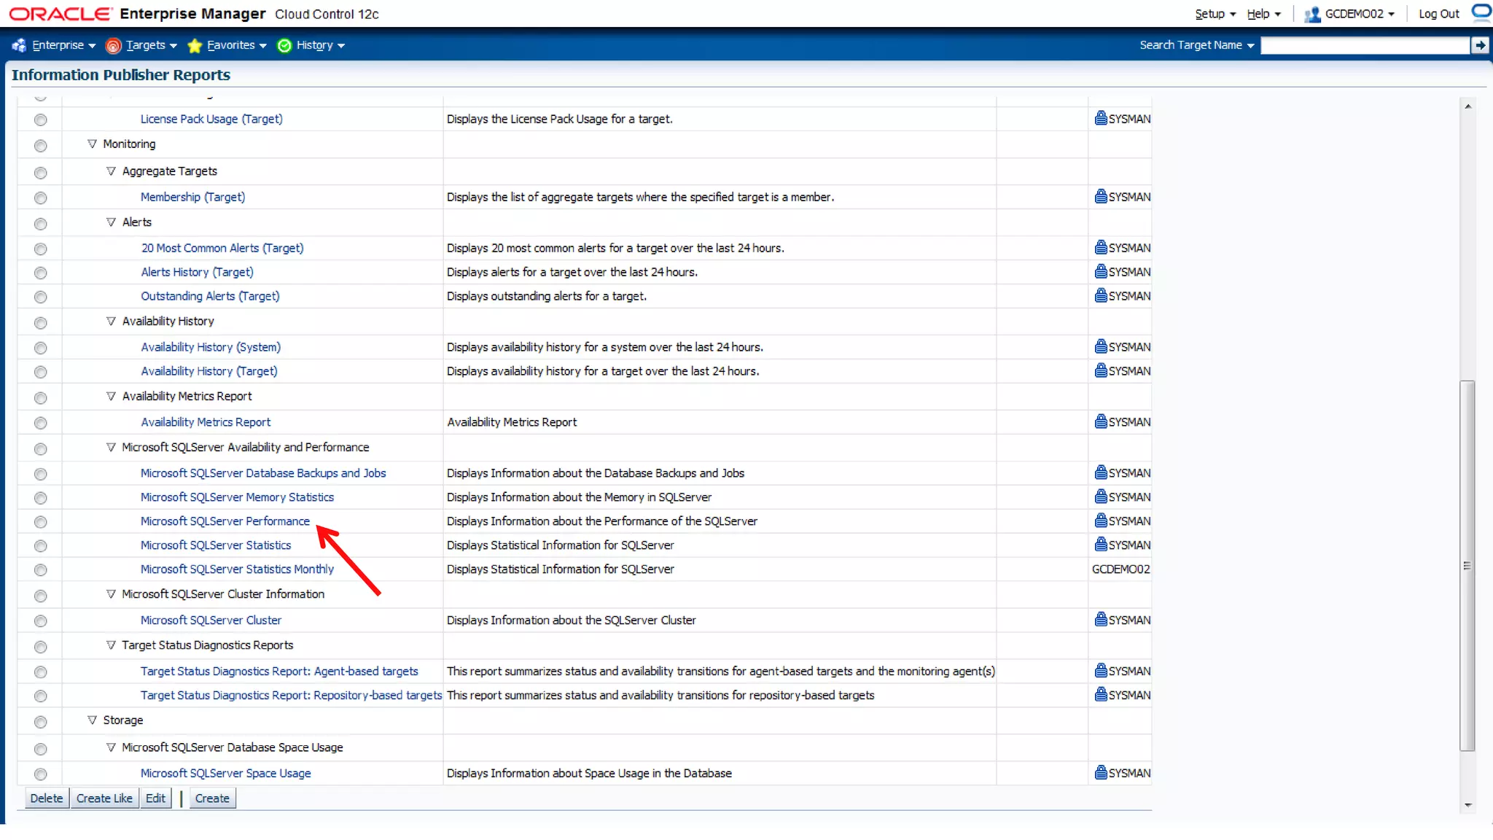The height and width of the screenshot is (840, 1493).
Task: Select radio button for Microsoft SQLServer Cluster report
Action: (x=41, y=621)
